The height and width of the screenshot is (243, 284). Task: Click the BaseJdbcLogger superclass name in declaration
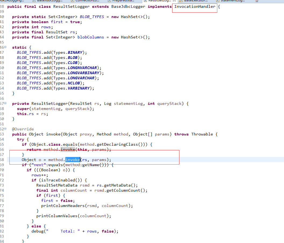(x=128, y=6)
